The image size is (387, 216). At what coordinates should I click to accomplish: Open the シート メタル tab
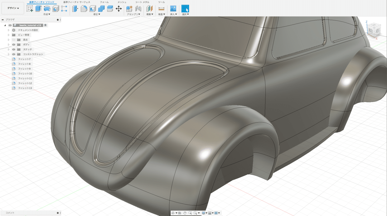[142, 2]
